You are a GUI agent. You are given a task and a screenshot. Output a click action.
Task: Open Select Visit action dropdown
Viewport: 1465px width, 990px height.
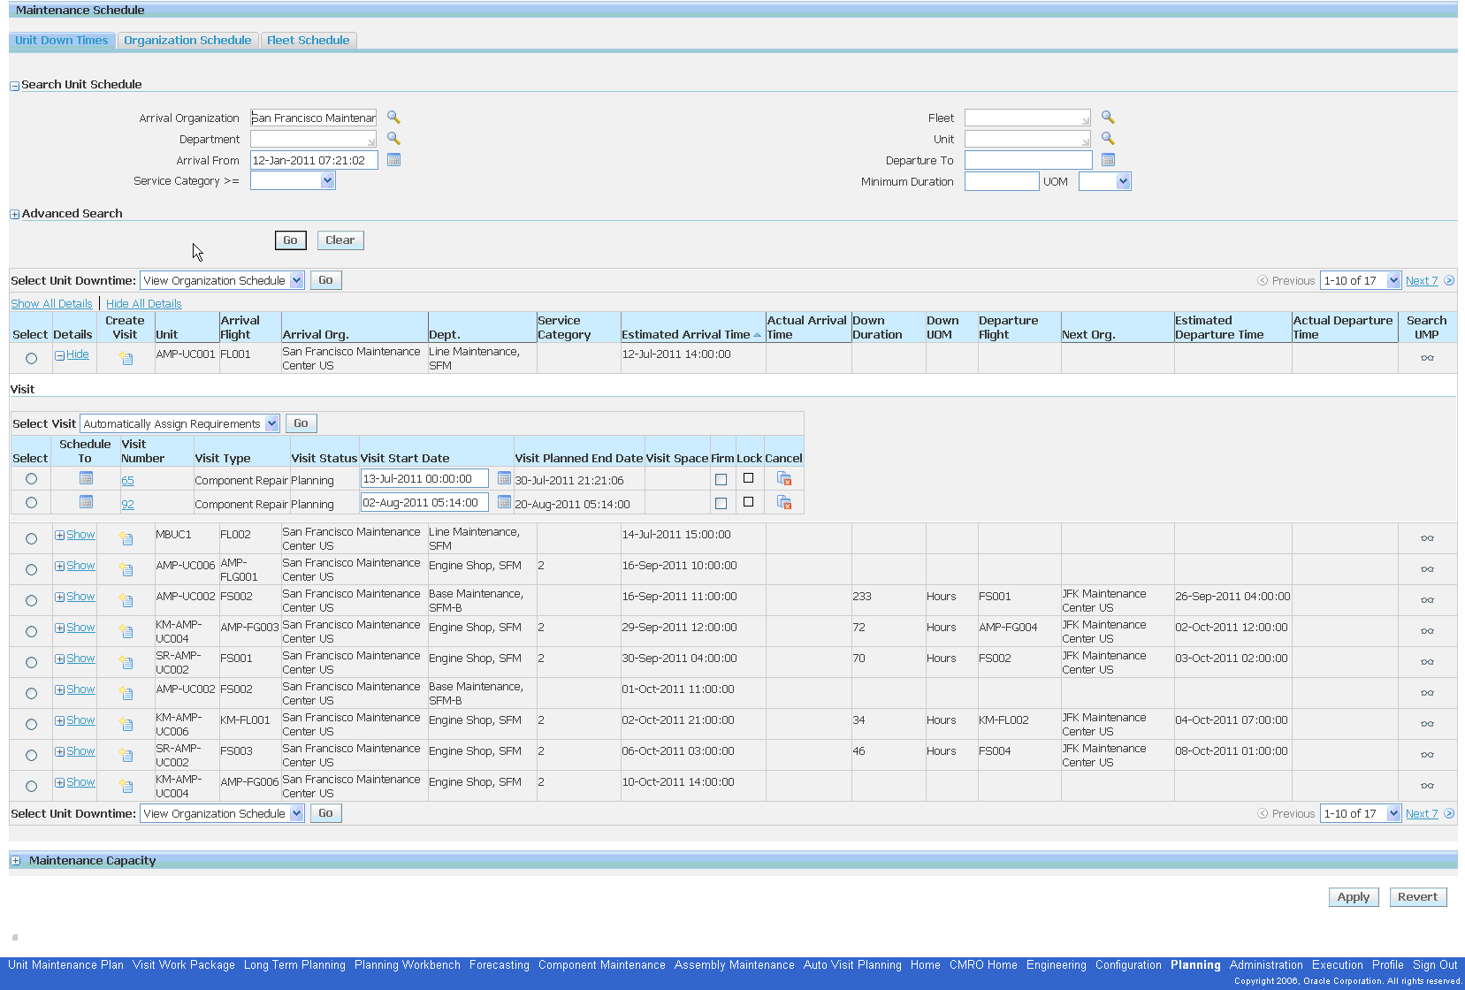coord(179,423)
